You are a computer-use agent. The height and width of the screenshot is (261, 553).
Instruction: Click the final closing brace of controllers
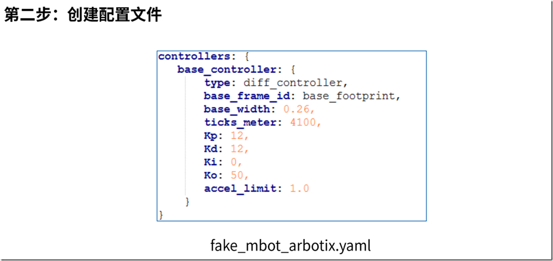161,215
